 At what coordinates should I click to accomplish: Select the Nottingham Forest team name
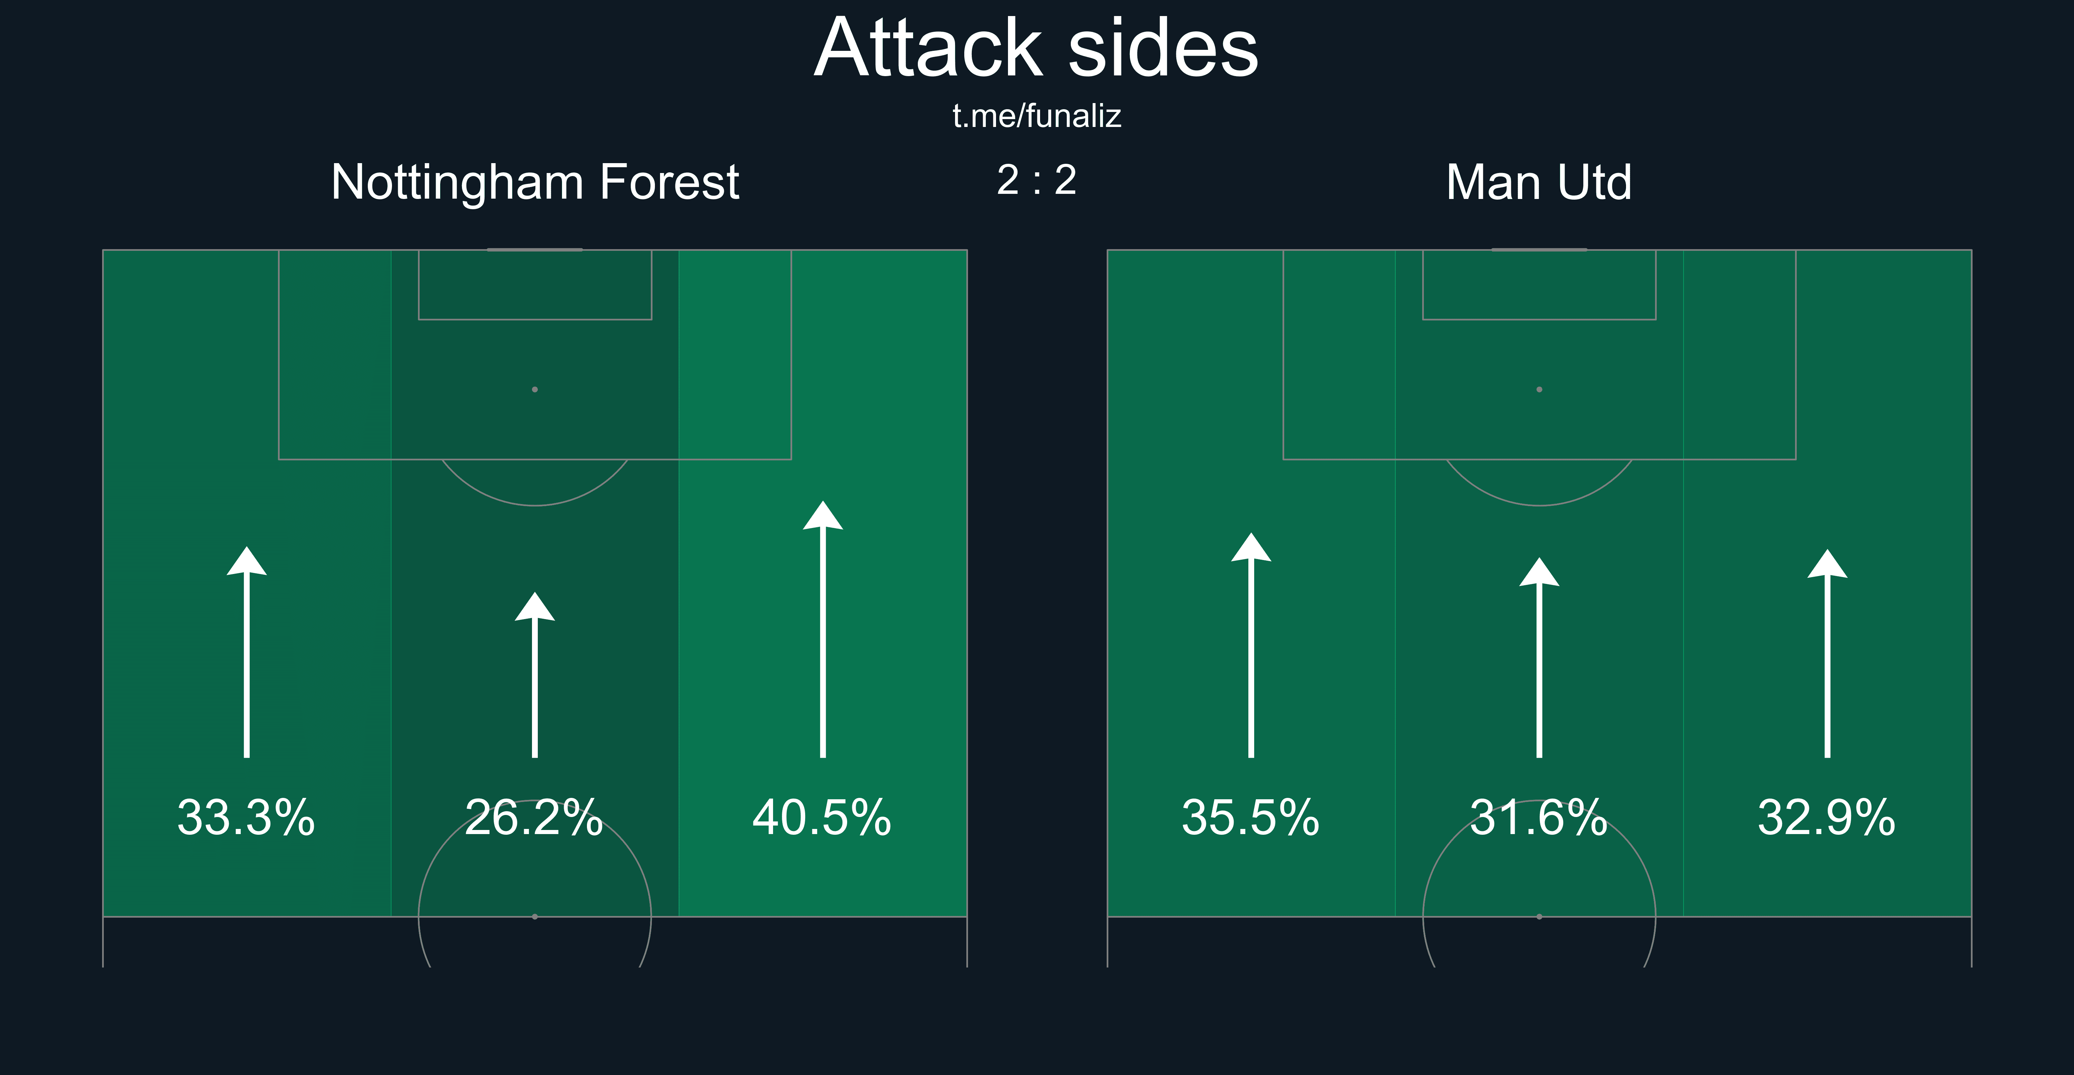(535, 182)
